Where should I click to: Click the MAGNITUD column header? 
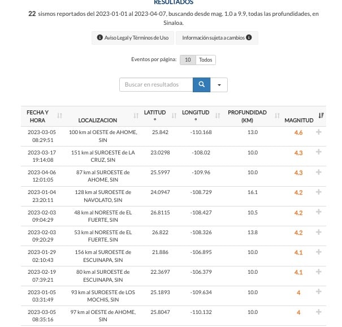click(x=299, y=121)
